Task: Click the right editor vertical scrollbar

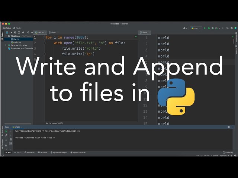Action: (234, 41)
